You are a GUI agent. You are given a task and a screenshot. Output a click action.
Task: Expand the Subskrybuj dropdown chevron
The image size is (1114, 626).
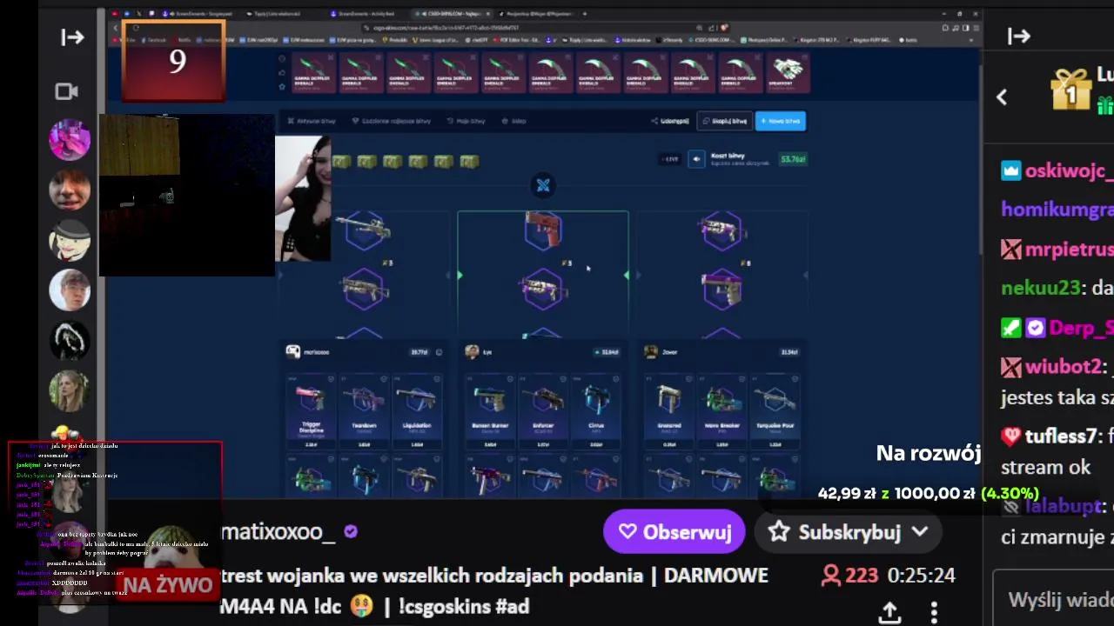click(x=920, y=531)
